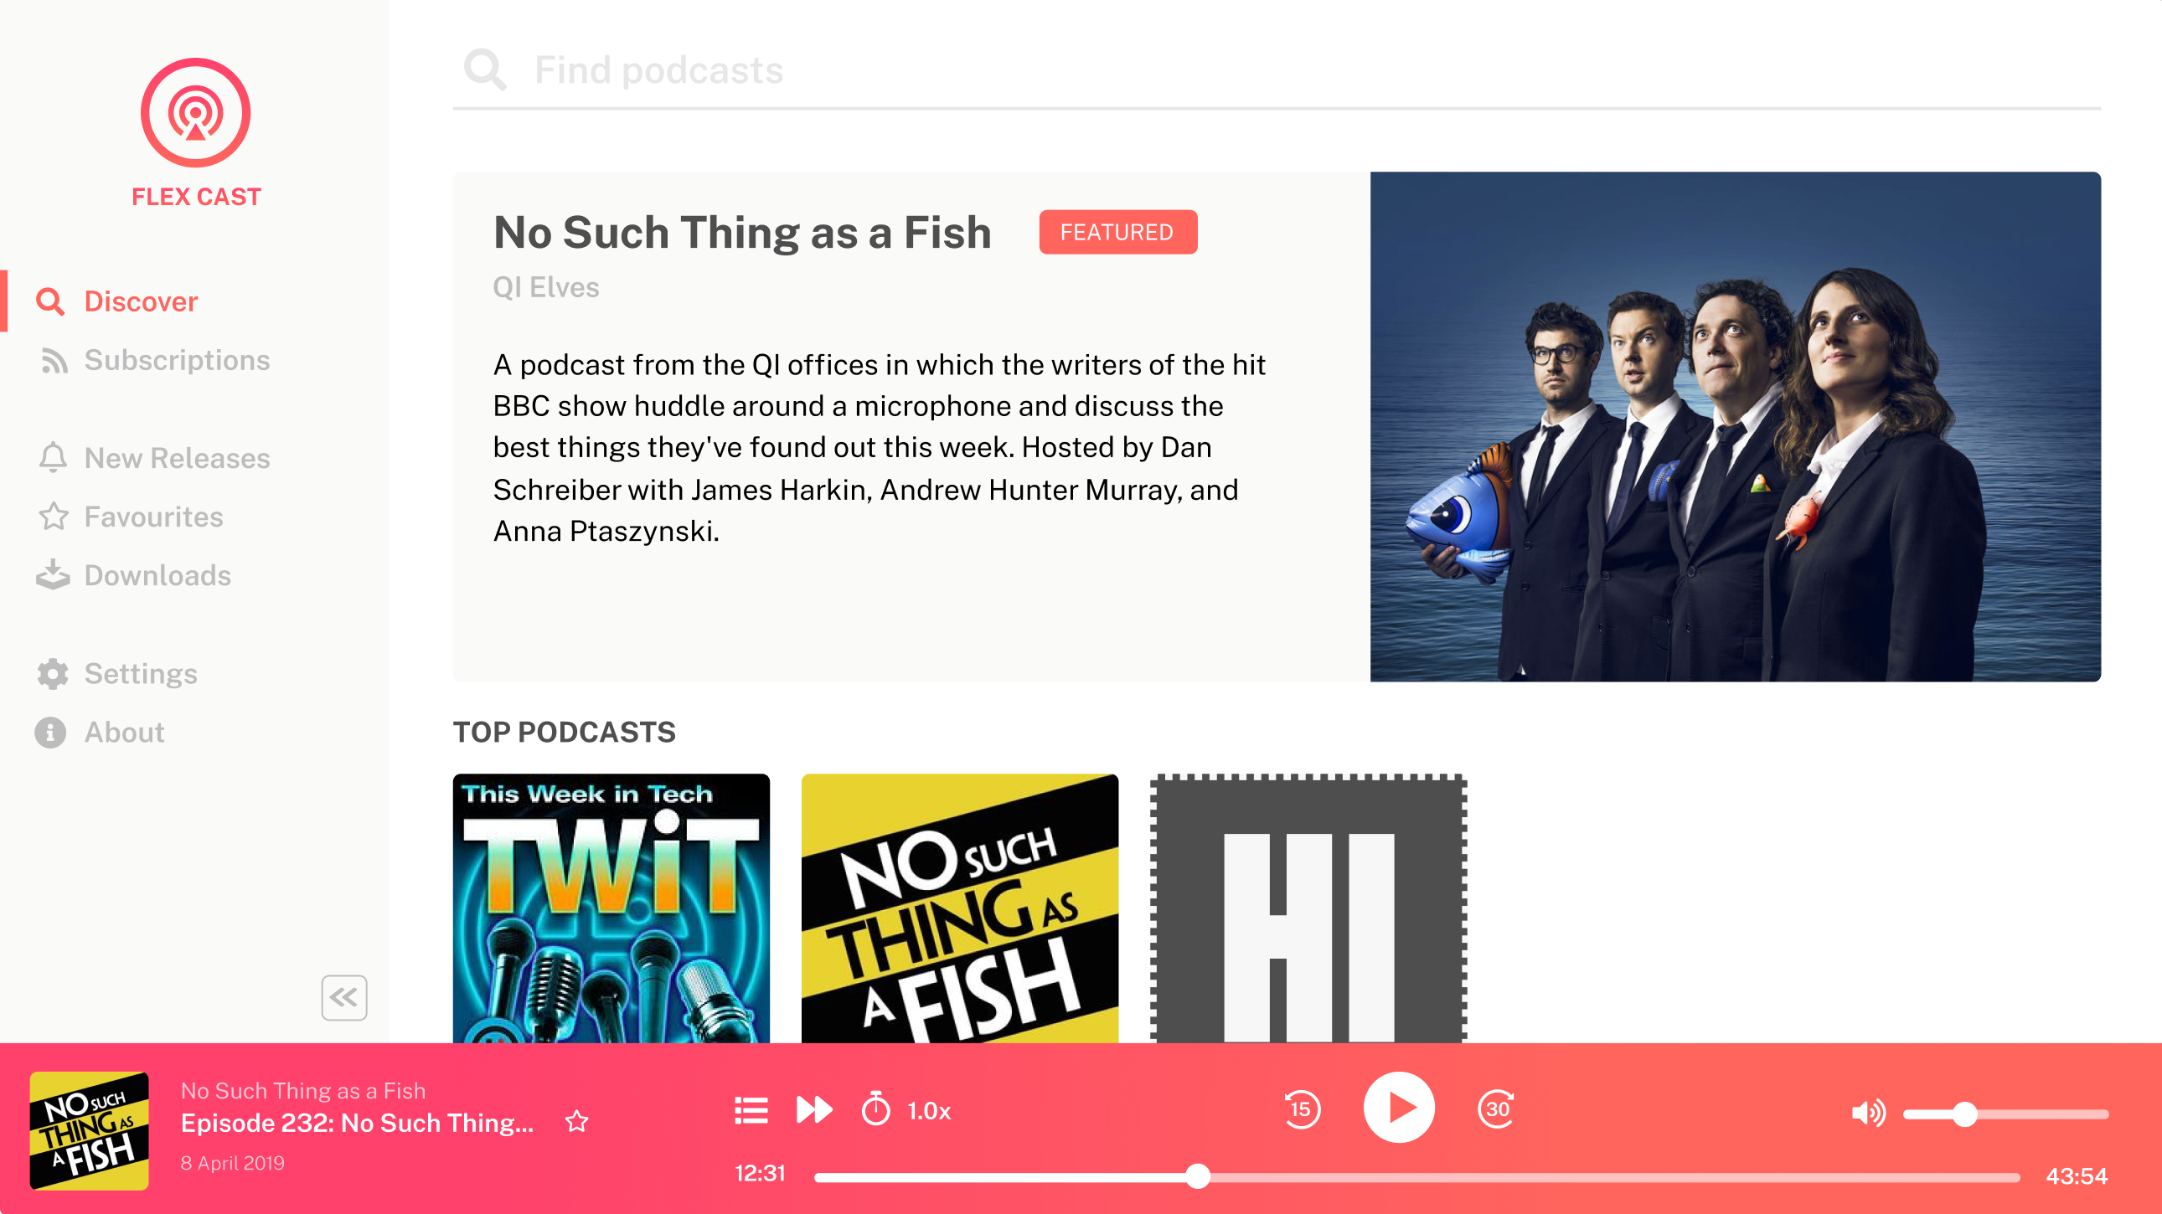This screenshot has width=2162, height=1214.
Task: Click the FEATURED badge
Action: (1118, 233)
